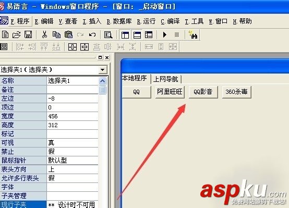Image resolution: width=289 pixels, height=208 pixels.
Task: Toggle the second panel layout icon
Action: pos(137,34)
